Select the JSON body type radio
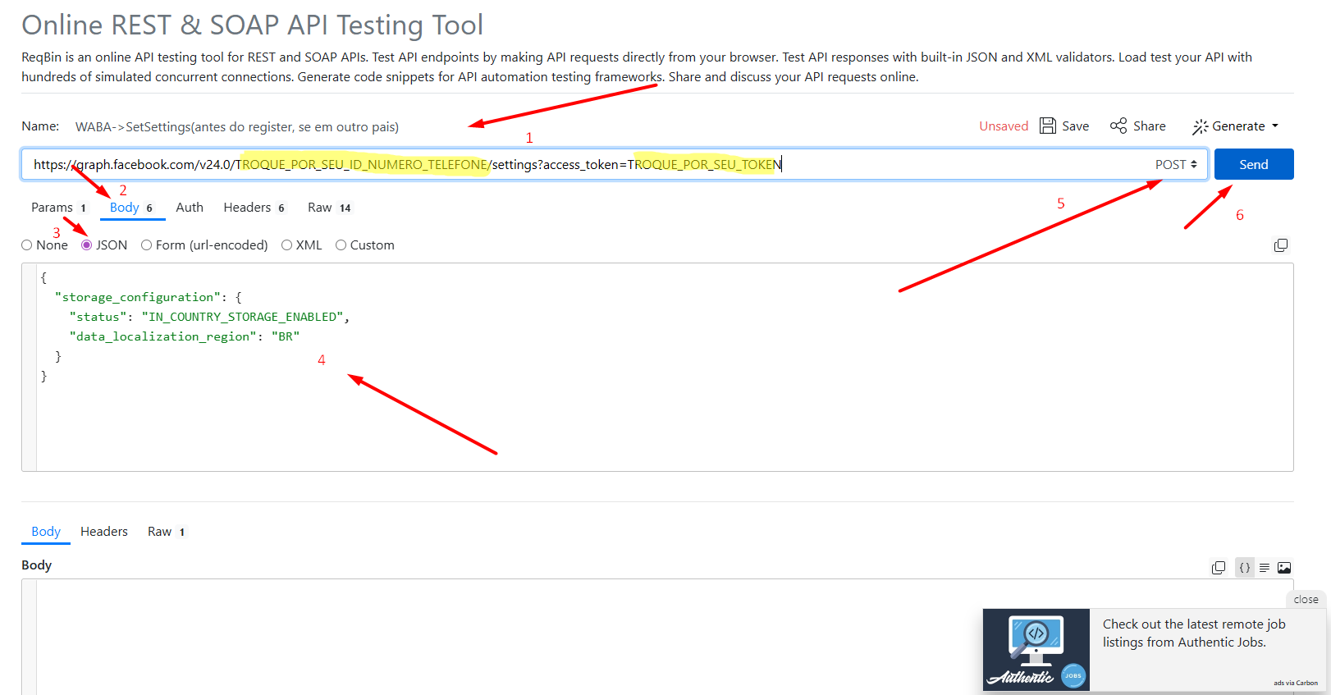The width and height of the screenshot is (1331, 695). point(86,245)
